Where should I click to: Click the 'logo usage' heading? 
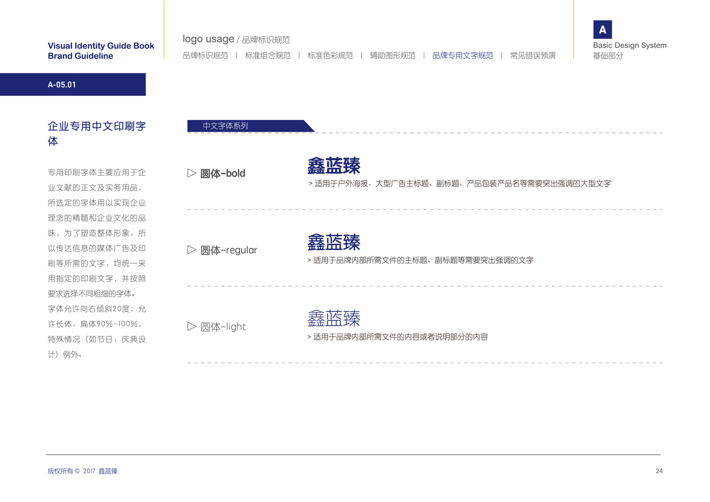point(208,39)
